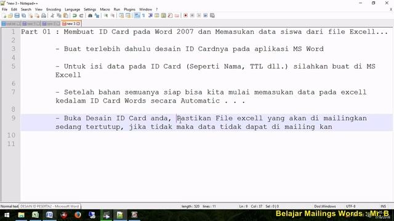Click line number 11 in the margin
Screen dimensions: 394x221
point(11,144)
